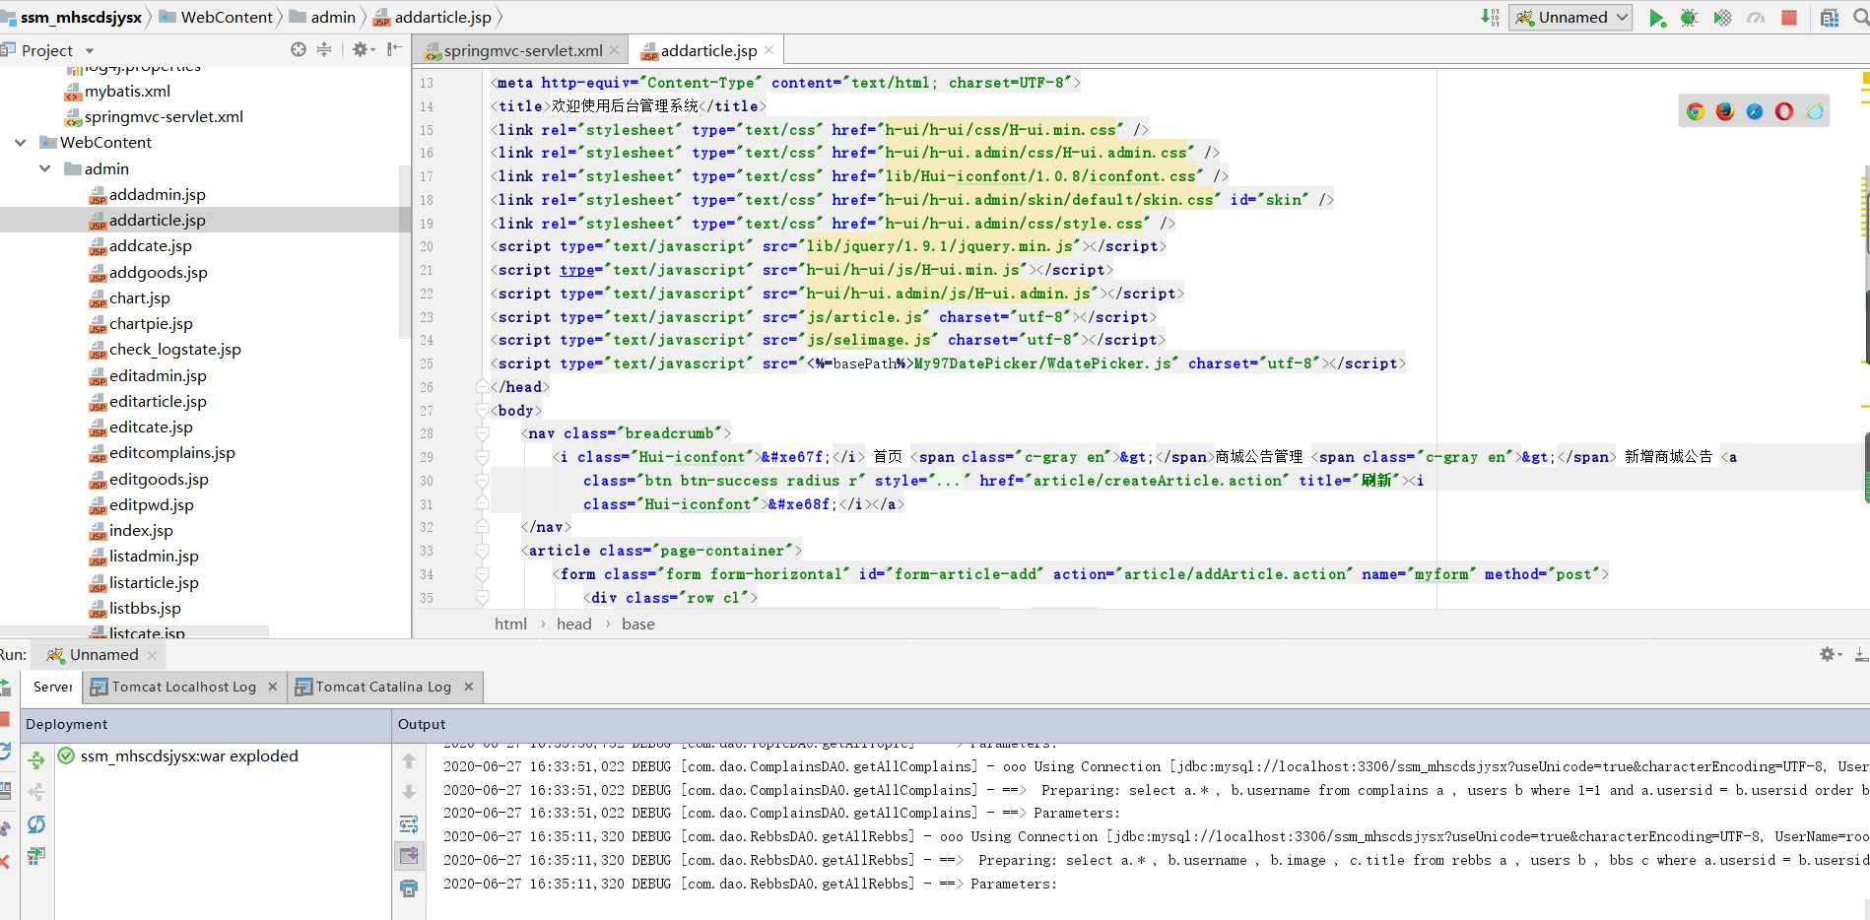1870x920 pixels.
Task: Fold the head closing tag at line 26
Action: click(x=482, y=387)
